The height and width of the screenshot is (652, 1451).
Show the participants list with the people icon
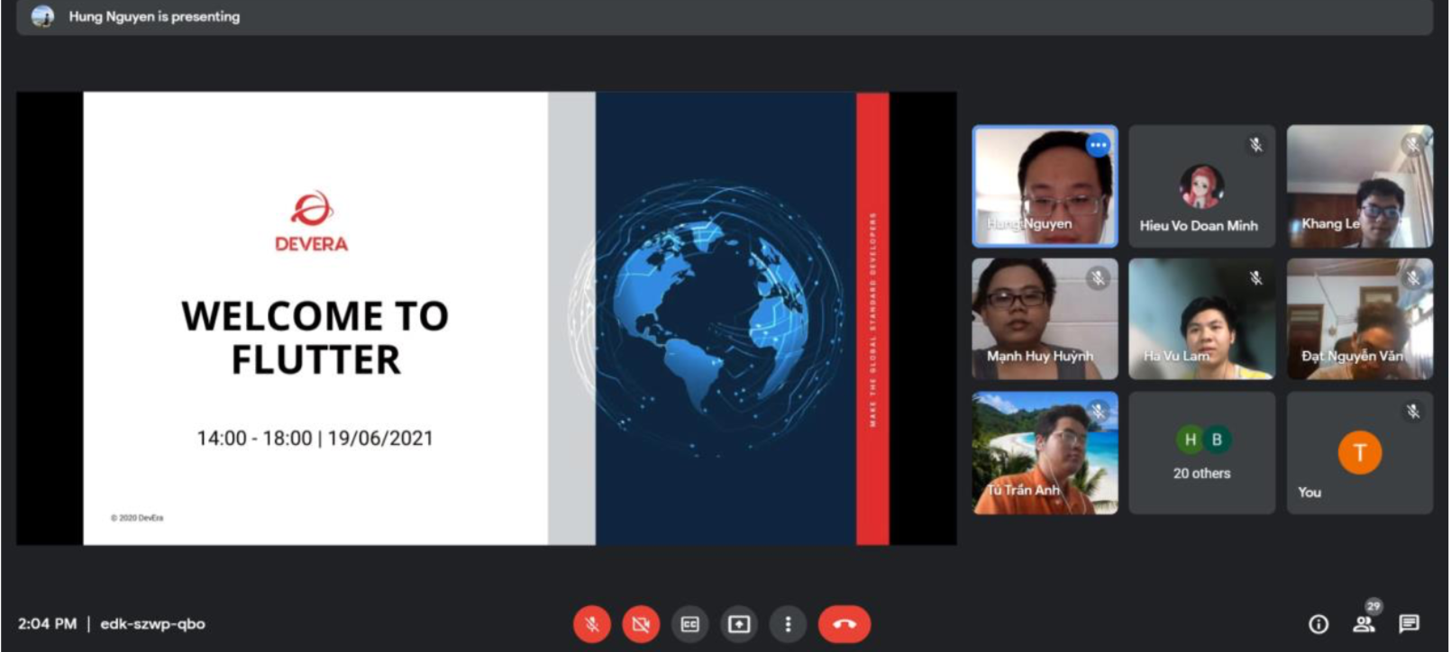1364,624
